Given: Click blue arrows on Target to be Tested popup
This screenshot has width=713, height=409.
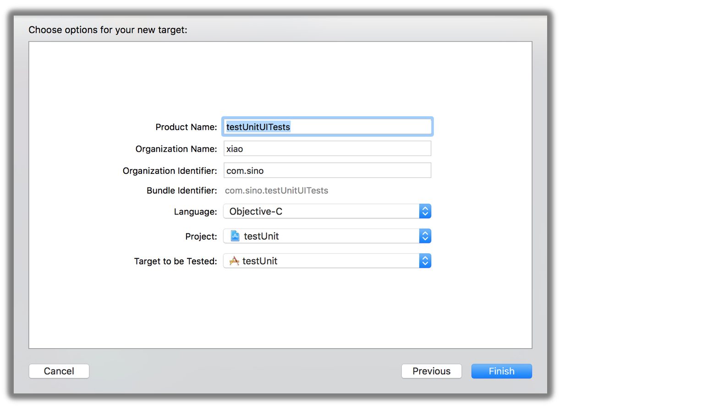Looking at the screenshot, I should (x=425, y=261).
